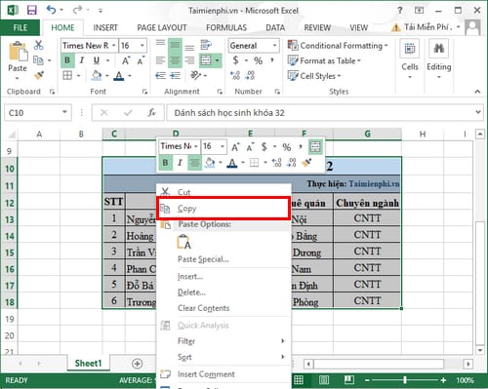Click the Cut scissors icon in Clipboard group

pyautogui.click(x=38, y=45)
